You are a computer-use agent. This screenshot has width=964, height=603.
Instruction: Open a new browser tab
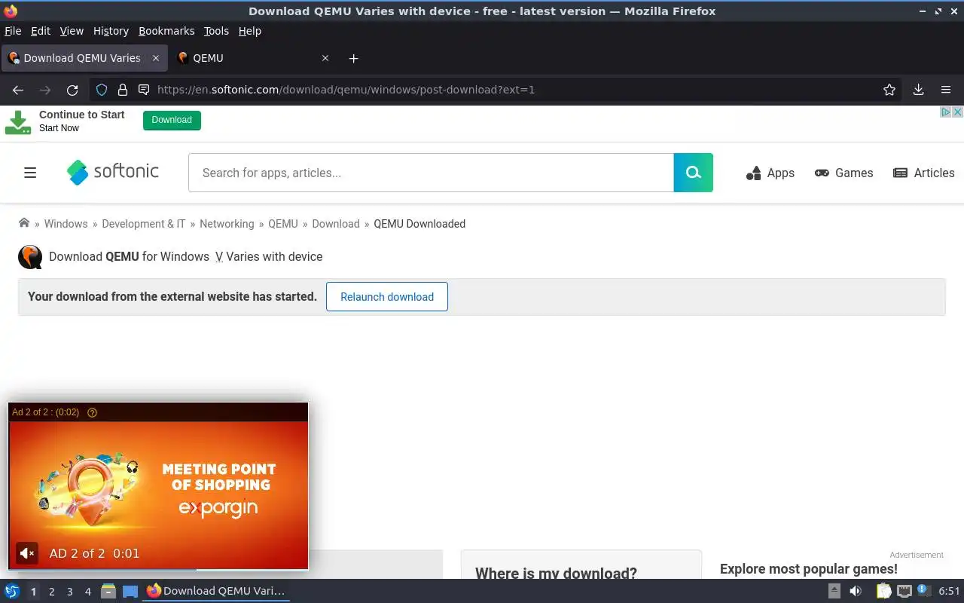[x=354, y=58]
